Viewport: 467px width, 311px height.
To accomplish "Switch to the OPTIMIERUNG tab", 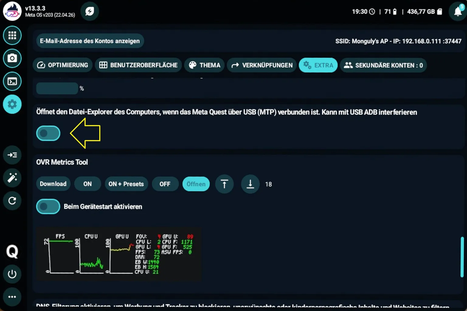I will coord(62,65).
